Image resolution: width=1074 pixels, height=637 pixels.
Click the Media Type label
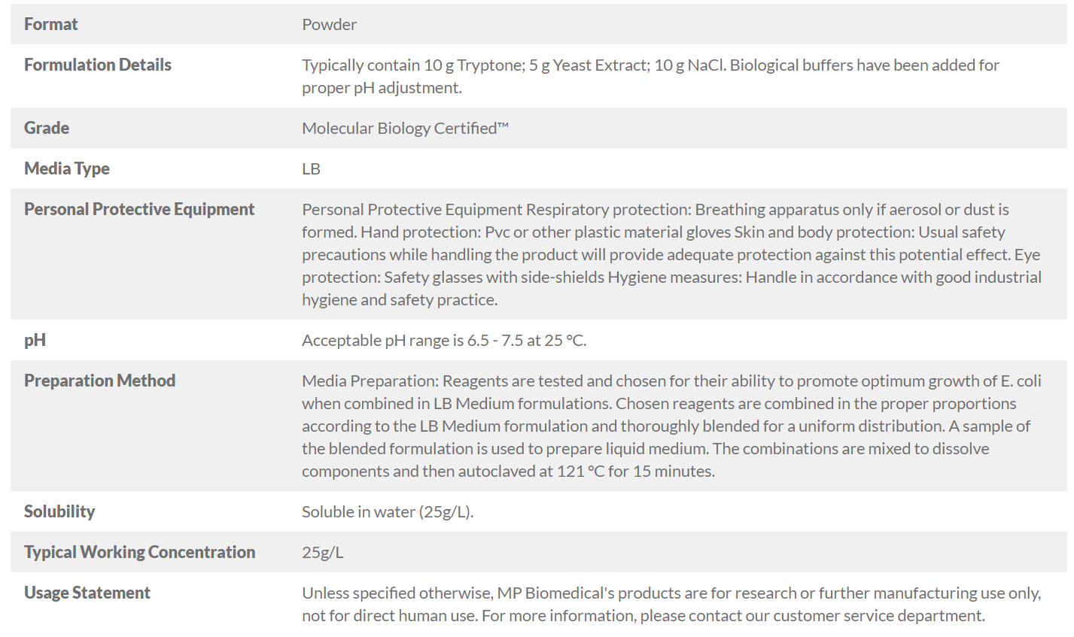pos(67,168)
